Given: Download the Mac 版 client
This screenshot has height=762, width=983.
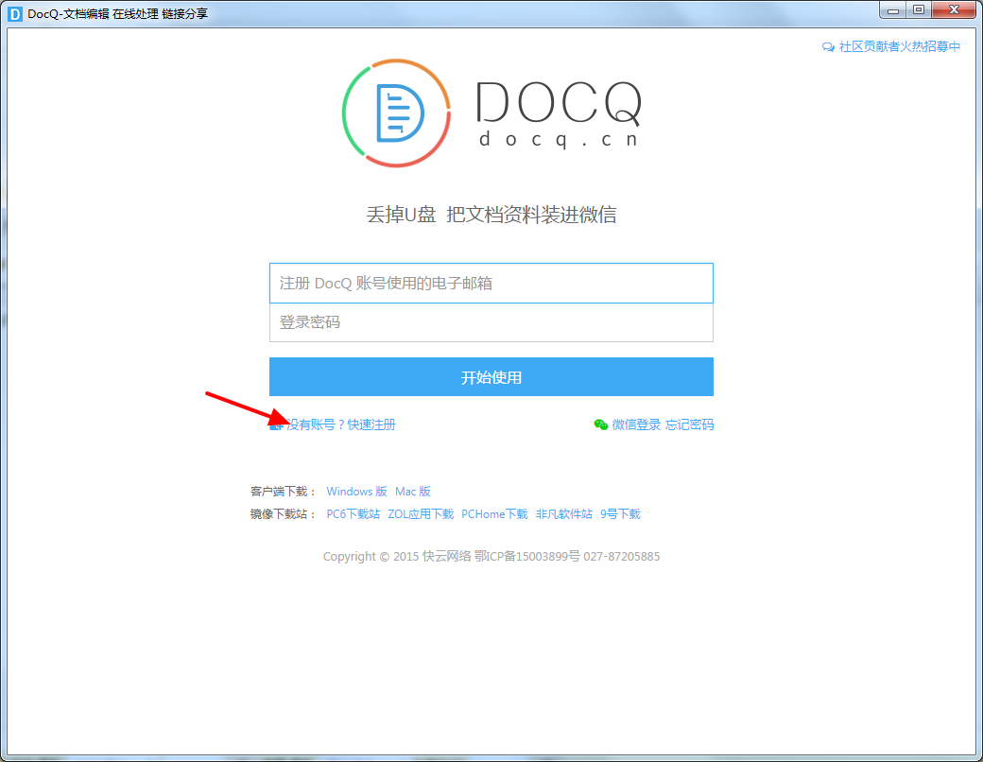Looking at the screenshot, I should coord(412,491).
